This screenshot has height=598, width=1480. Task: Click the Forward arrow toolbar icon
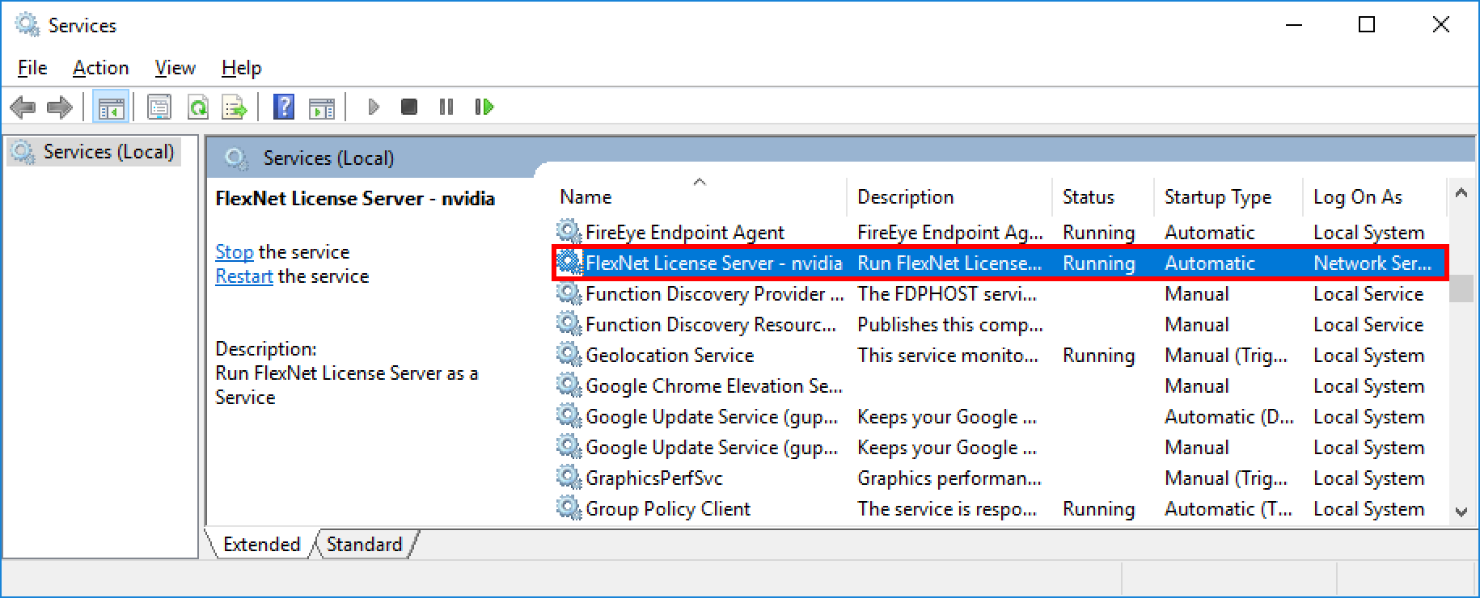pyautogui.click(x=60, y=107)
